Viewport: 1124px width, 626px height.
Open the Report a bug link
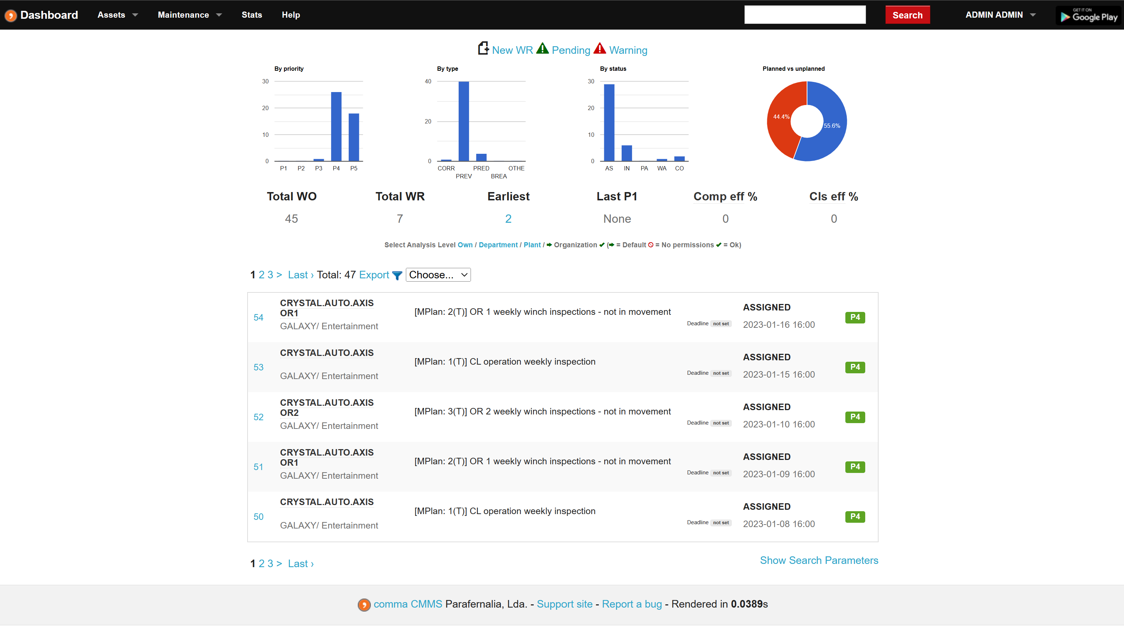(632, 604)
